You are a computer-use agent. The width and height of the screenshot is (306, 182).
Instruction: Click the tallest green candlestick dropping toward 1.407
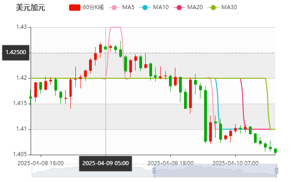[x=206, y=116]
